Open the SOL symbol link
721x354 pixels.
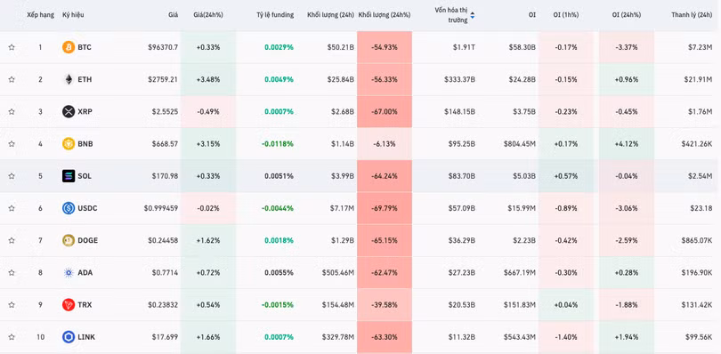coord(85,176)
